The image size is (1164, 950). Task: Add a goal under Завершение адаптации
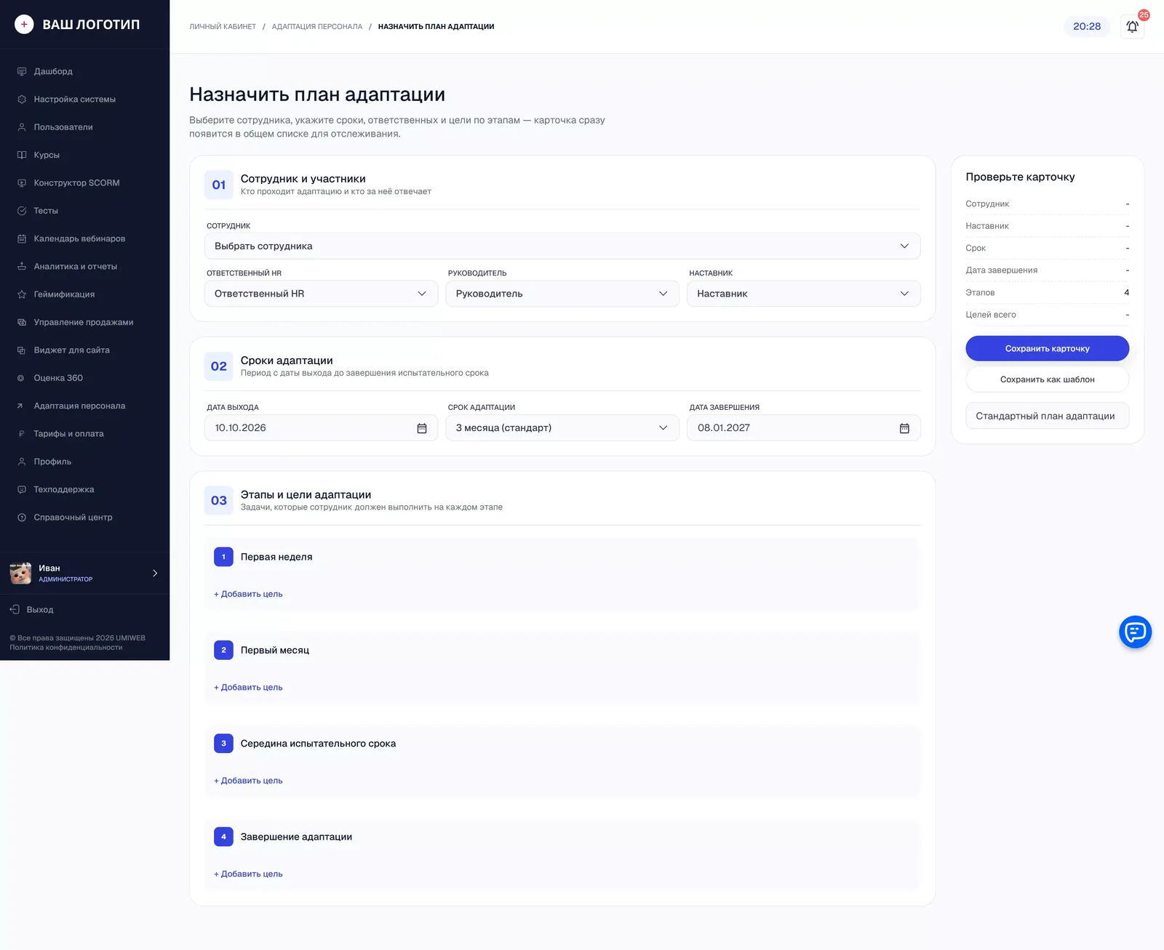[248, 874]
